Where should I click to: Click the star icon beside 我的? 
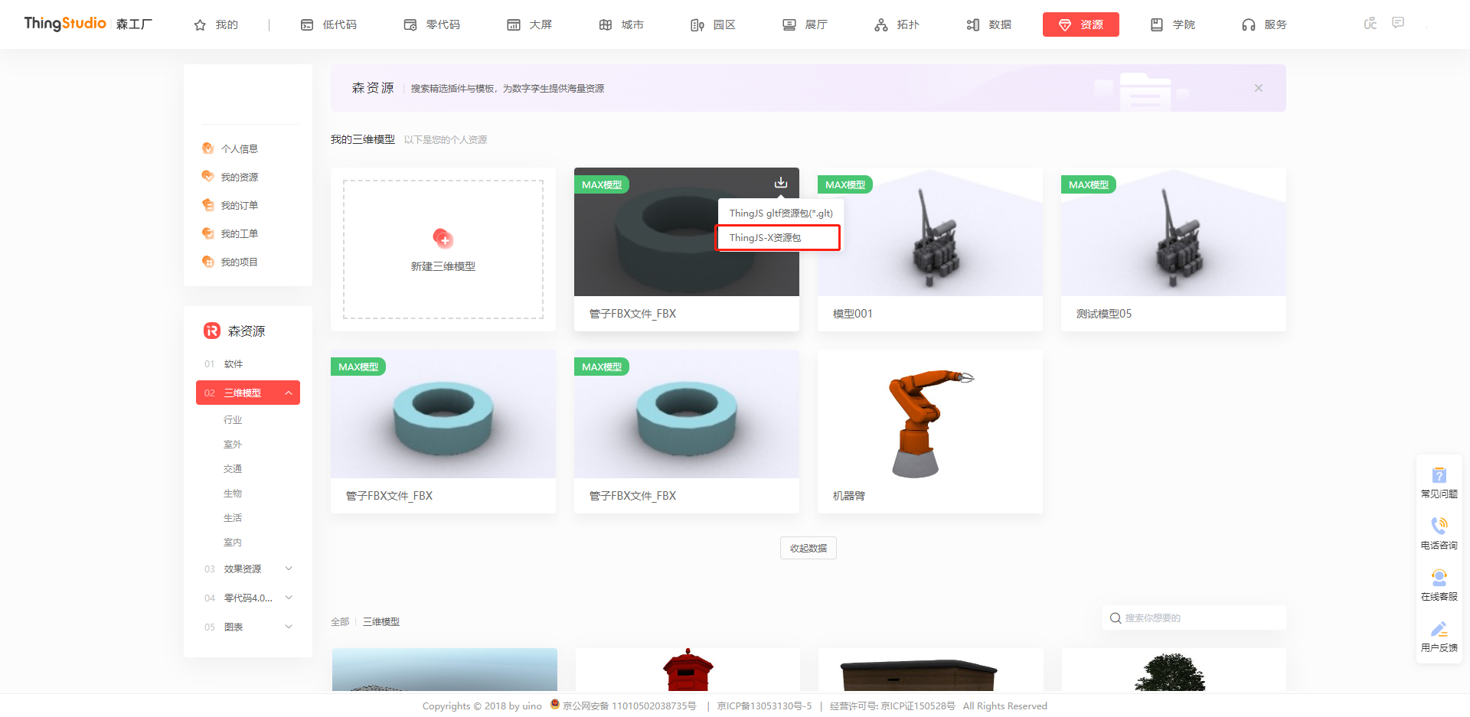tap(198, 24)
